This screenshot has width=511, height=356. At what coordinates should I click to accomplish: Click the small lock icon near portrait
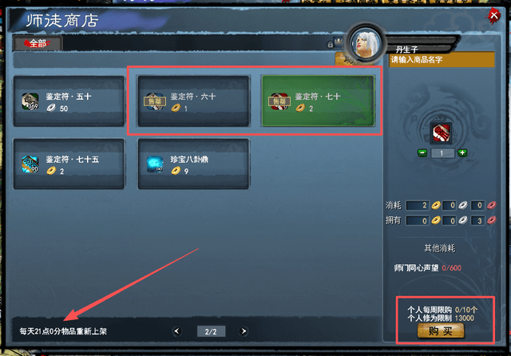[x=330, y=44]
